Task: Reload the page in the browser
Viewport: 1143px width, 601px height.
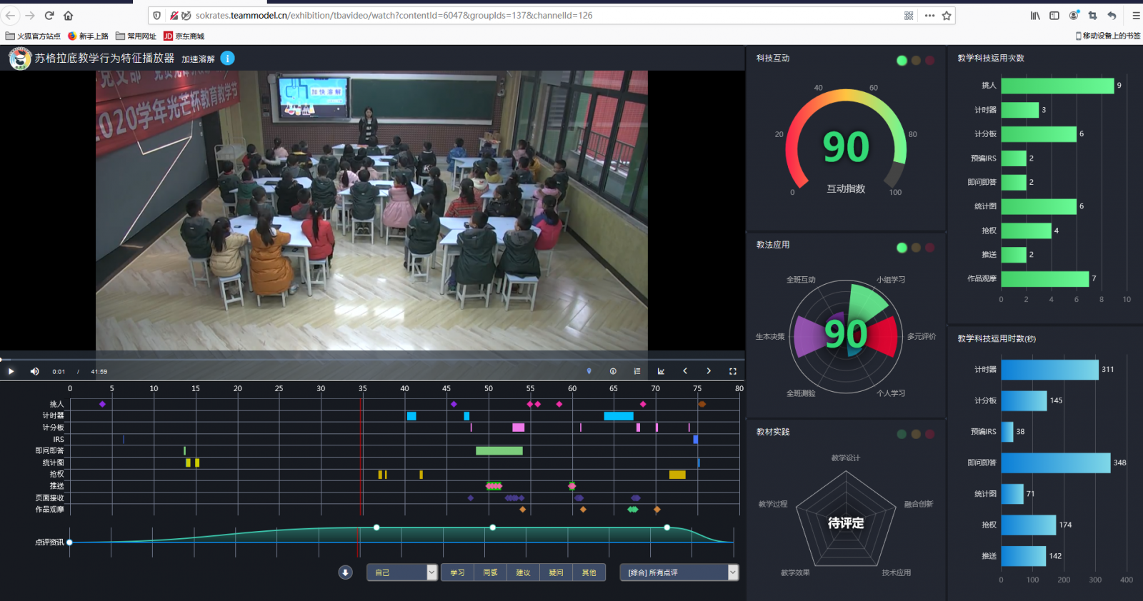Action: point(49,16)
